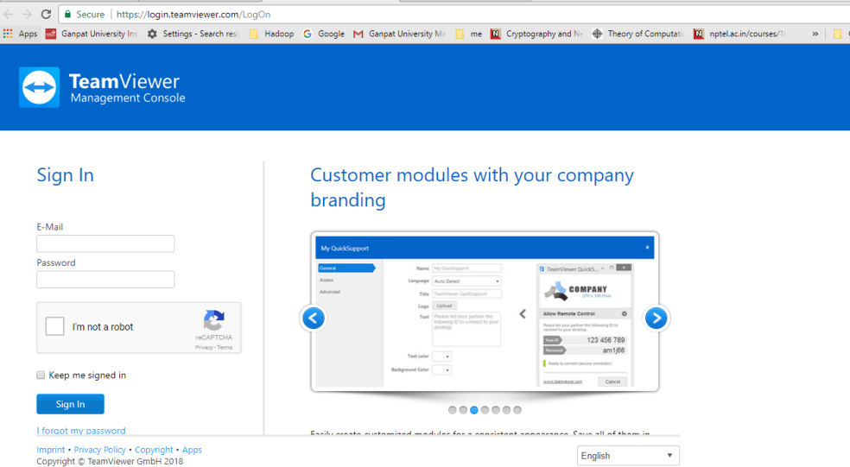Open the Copyright footer link
Viewport: 850px width, 467px height.
point(154,450)
